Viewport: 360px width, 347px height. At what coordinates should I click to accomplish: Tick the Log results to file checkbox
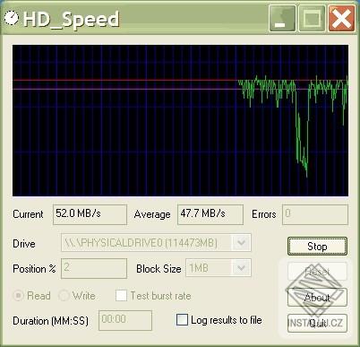pos(182,320)
